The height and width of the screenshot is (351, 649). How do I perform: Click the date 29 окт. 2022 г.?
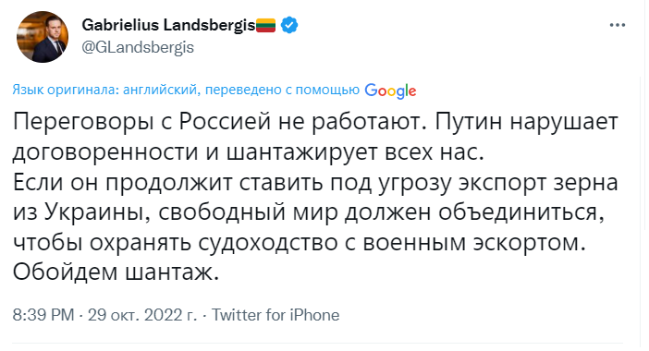tap(142, 315)
